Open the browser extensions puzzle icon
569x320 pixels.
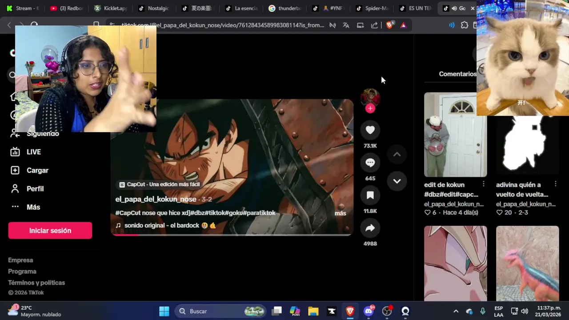pos(465,25)
